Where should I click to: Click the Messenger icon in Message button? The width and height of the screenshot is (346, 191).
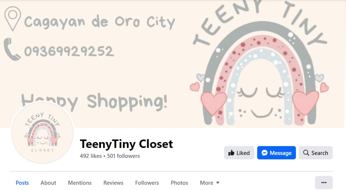(264, 153)
